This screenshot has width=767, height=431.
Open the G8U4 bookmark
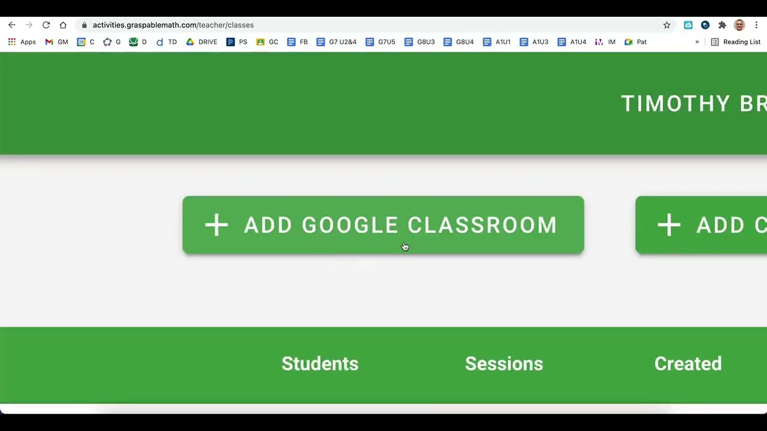pyautogui.click(x=458, y=42)
